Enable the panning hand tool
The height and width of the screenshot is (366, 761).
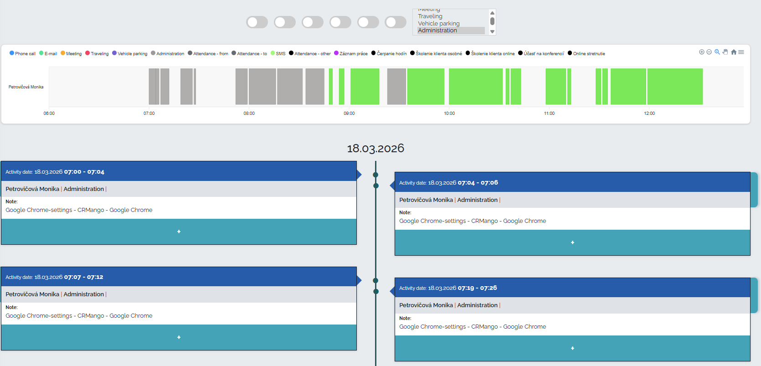[725, 52]
